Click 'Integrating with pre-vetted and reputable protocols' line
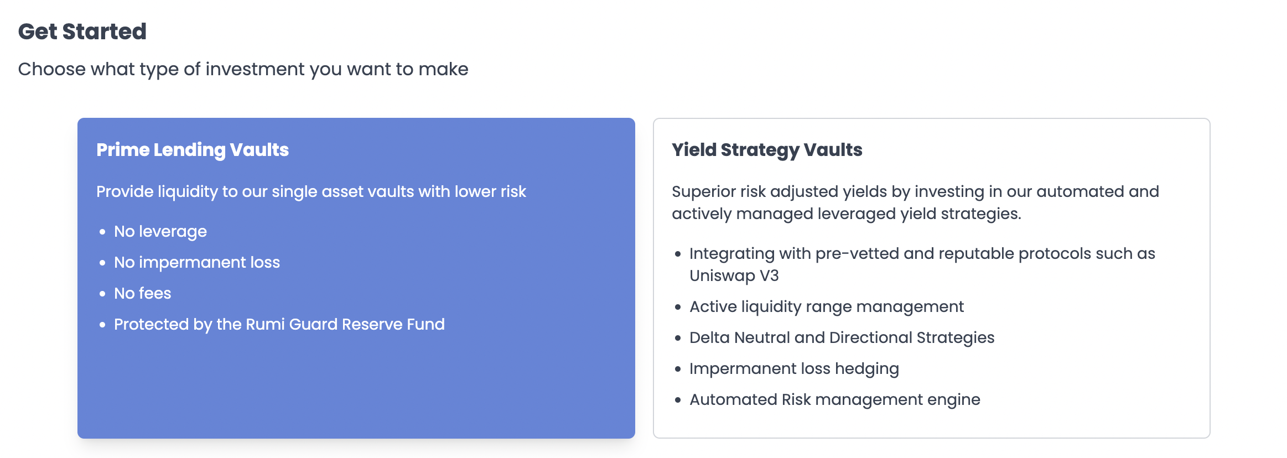This screenshot has height=458, width=1287. click(922, 253)
